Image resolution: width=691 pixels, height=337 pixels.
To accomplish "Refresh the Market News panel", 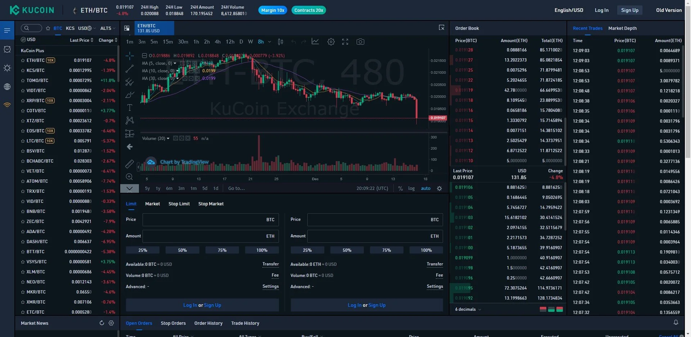I will tap(101, 323).
